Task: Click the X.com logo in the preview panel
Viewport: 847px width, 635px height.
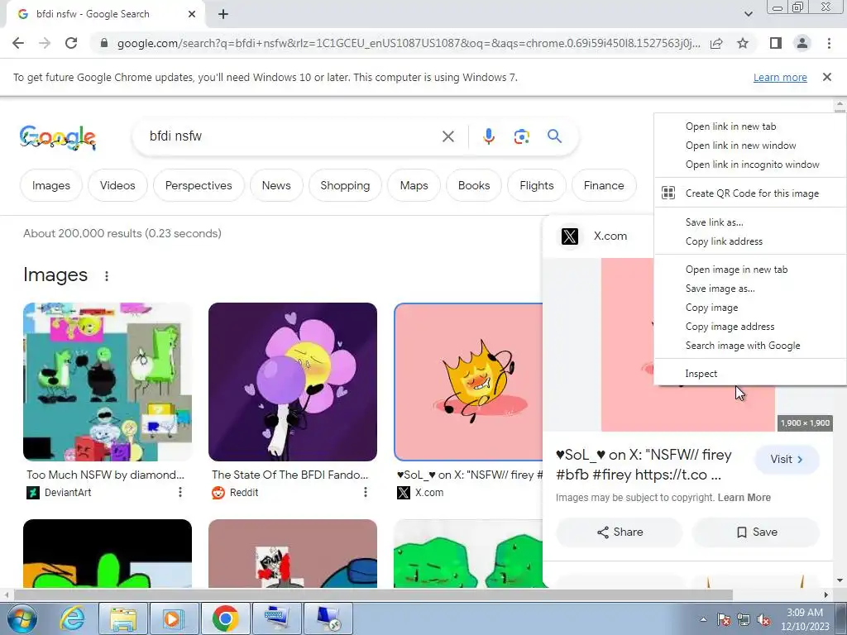Action: pos(569,236)
